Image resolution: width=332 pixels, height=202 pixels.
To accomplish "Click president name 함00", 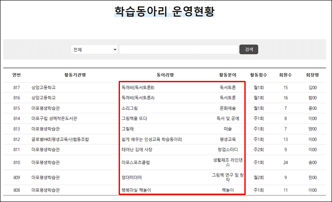I will [313, 98].
